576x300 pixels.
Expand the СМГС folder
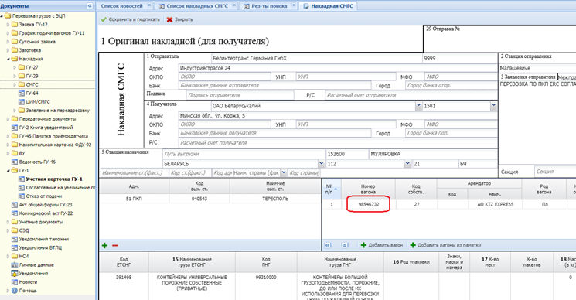[15, 84]
